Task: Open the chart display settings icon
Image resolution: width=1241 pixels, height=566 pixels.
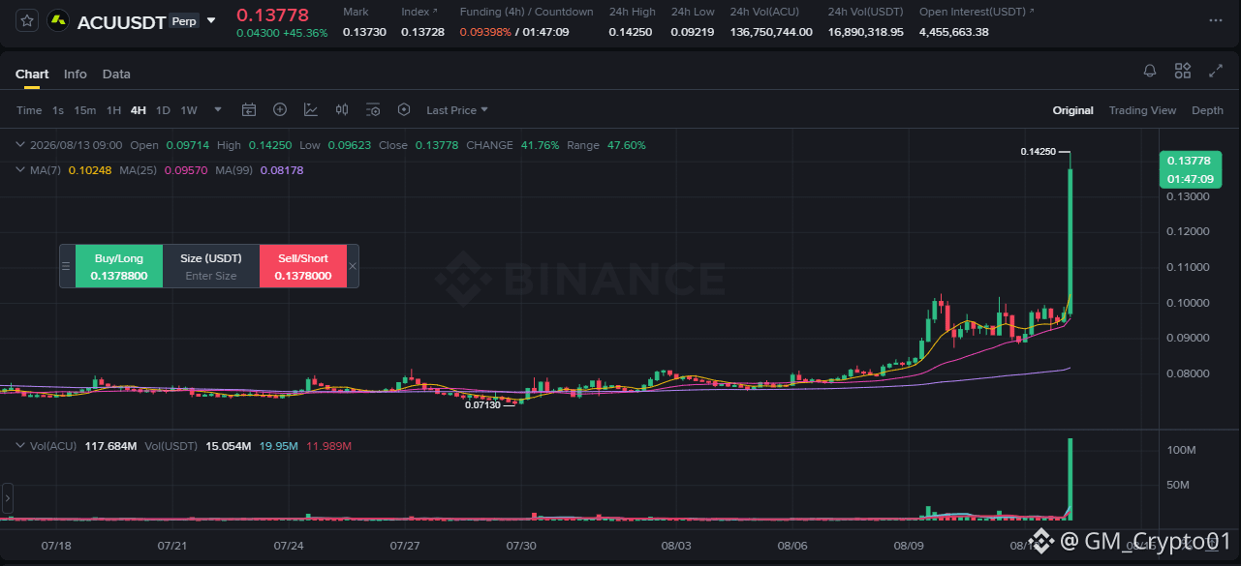Action: click(x=373, y=110)
